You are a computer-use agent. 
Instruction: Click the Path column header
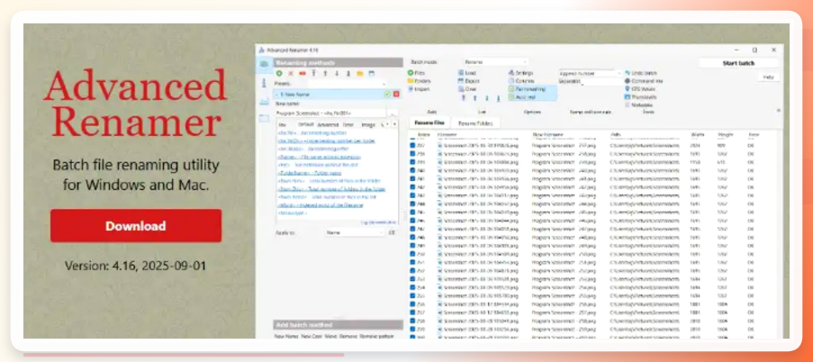[x=616, y=135]
